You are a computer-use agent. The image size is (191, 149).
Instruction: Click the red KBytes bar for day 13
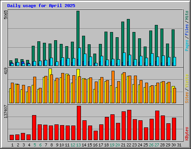coord(79,123)
